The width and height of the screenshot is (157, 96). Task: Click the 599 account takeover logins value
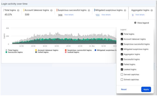click(x=27, y=14)
